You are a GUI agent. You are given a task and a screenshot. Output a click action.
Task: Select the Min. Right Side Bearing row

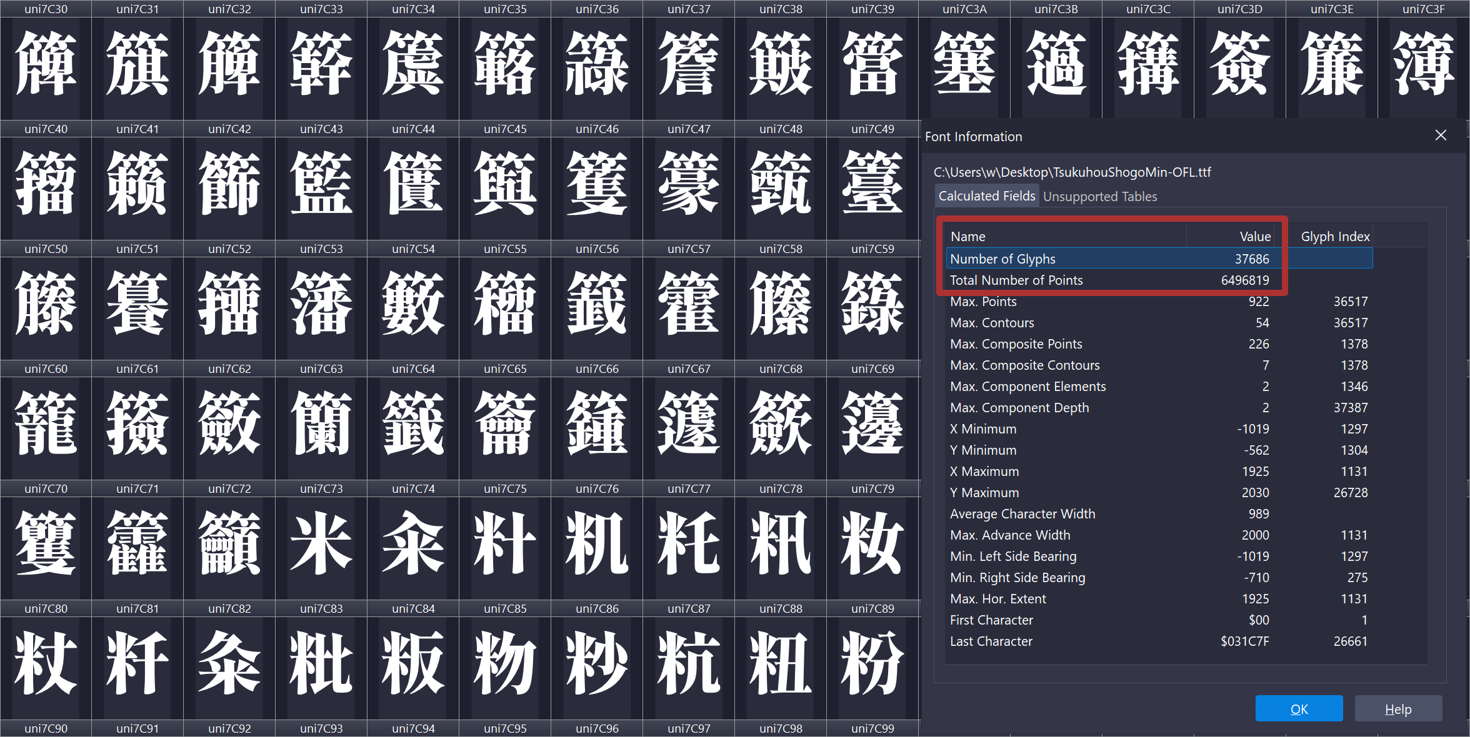[x=1159, y=577]
